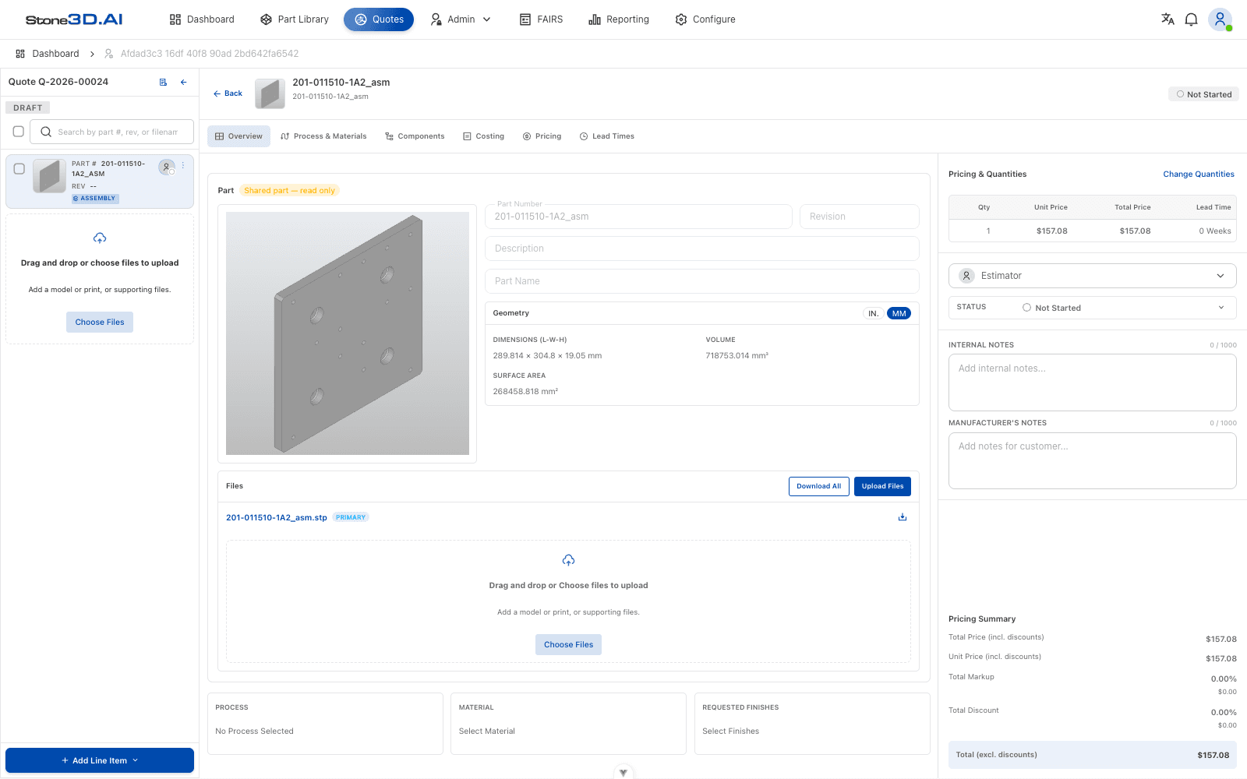Open the Lead Times tab
1247x779 pixels.
[606, 136]
